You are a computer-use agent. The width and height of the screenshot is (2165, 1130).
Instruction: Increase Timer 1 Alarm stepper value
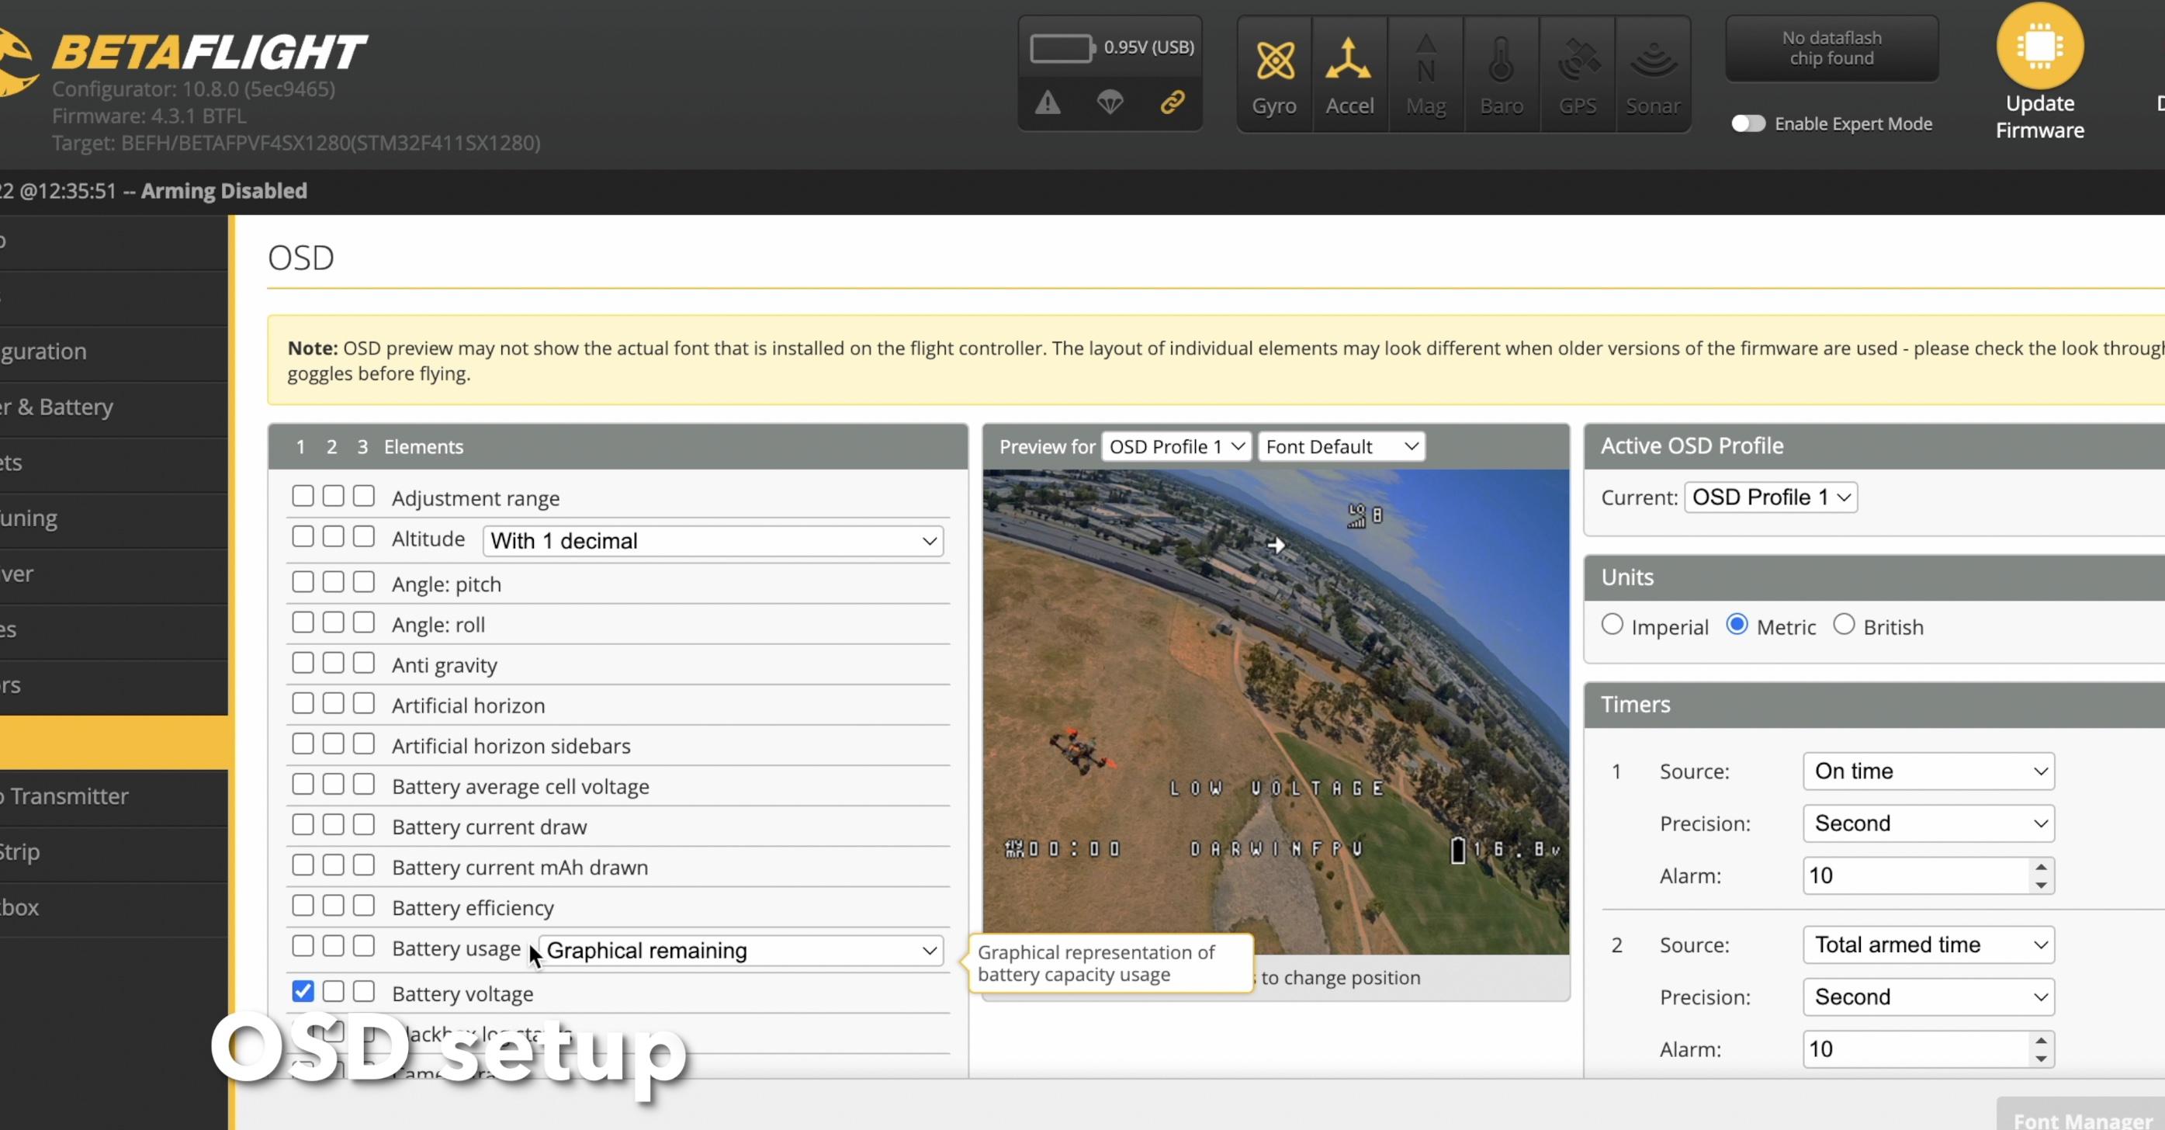click(x=2042, y=867)
